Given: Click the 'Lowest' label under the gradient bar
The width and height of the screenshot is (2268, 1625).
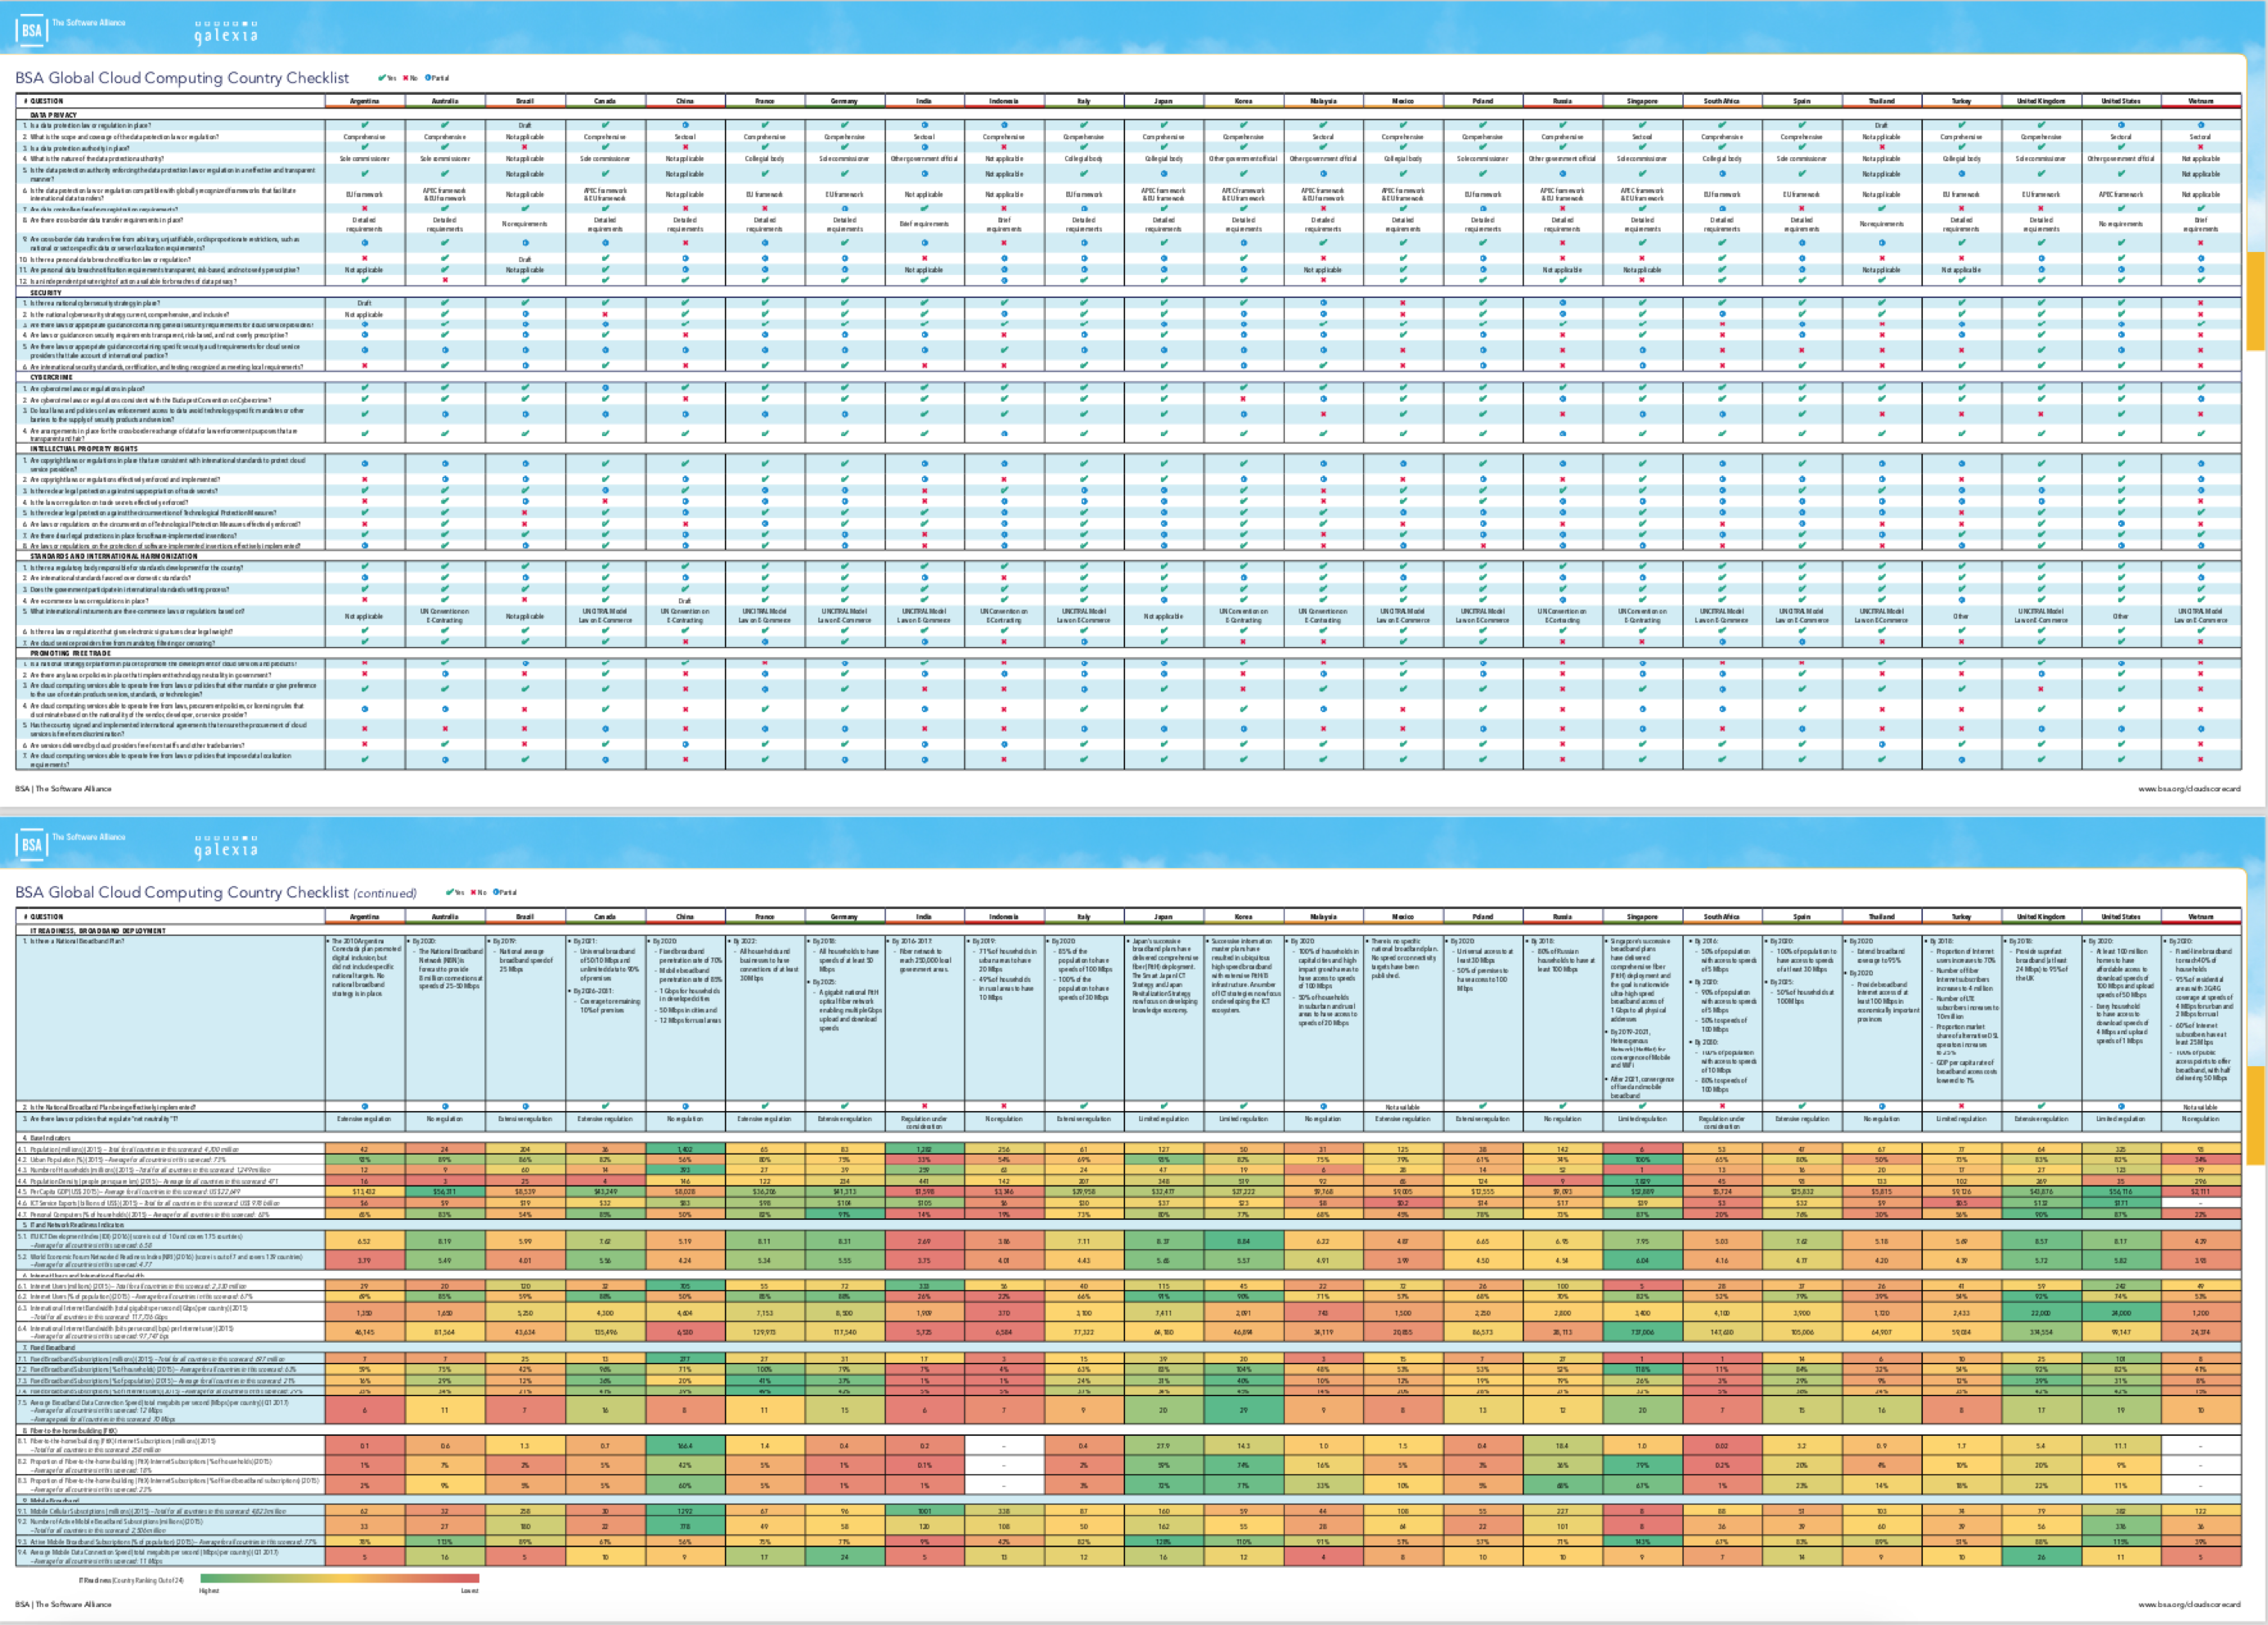Looking at the screenshot, I should click(x=470, y=1591).
